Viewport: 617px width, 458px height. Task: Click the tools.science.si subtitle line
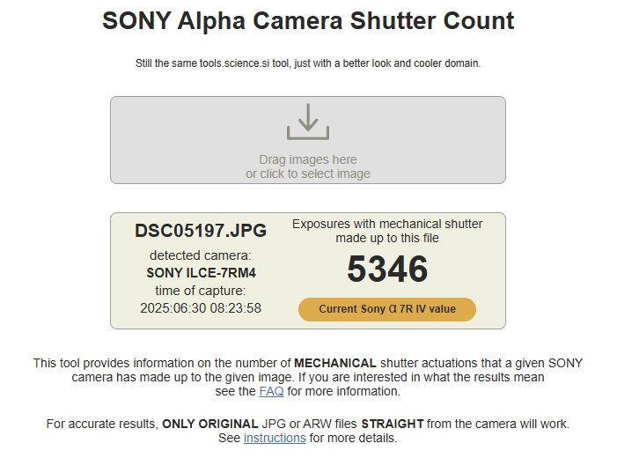tap(308, 63)
